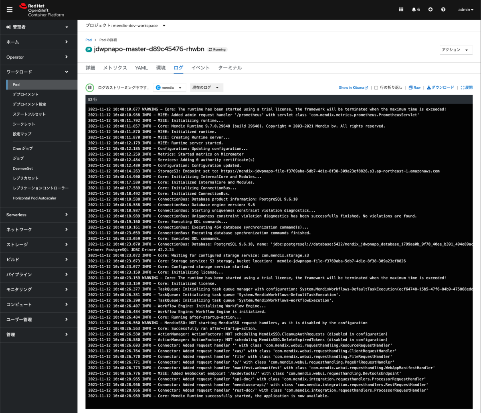The image size is (481, 413).
Task: Click the Running status badge
Action: point(217,49)
